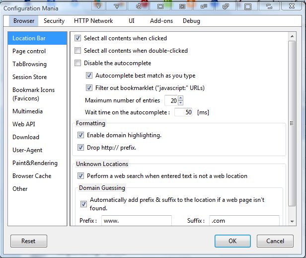Screen dimensions: 306x258
Task: Select Bookmark Icons (Favicons) category
Action: point(37,94)
